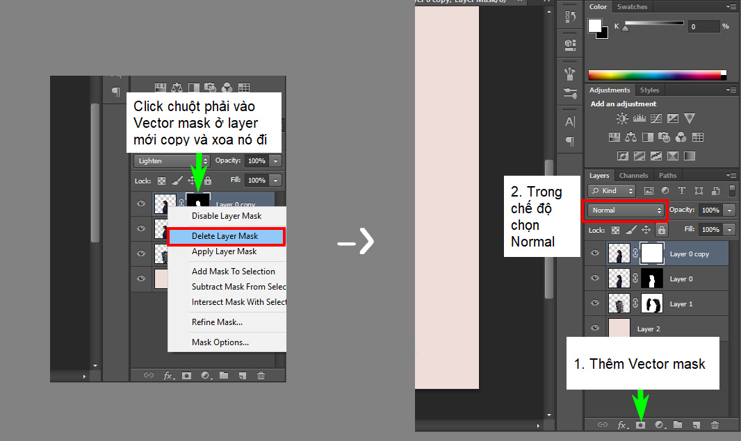The image size is (741, 441).
Task: Expand the Opacity dropdown next to Normal
Action: point(728,210)
